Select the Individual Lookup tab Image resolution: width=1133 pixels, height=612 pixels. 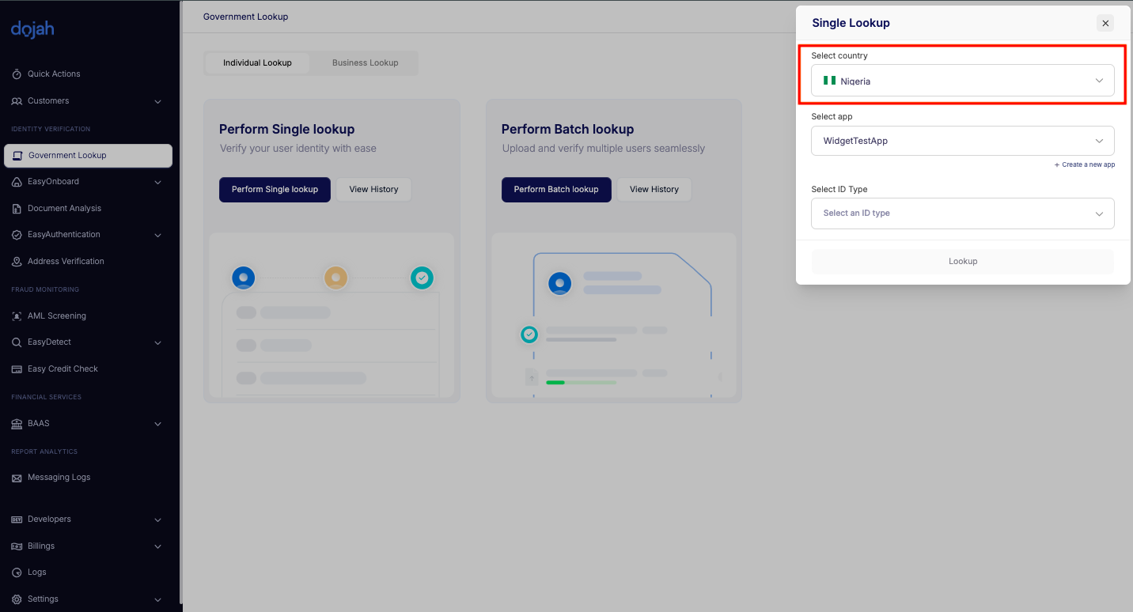(257, 63)
